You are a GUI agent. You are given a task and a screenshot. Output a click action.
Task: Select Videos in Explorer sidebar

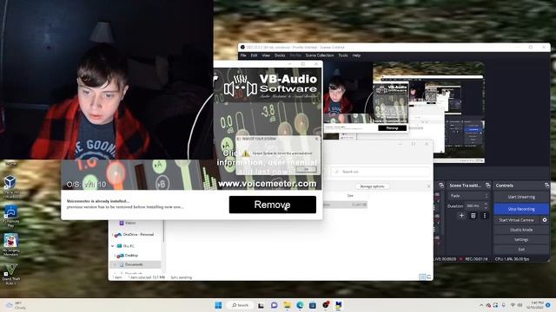(x=130, y=223)
